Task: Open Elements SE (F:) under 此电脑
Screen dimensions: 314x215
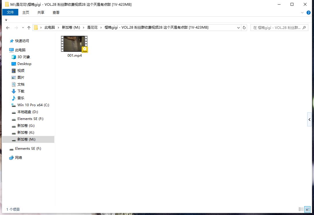Action: click(x=30, y=119)
